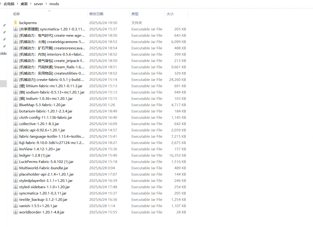Select the [铟] indium-1.0.36 jar icon

coord(16,99)
